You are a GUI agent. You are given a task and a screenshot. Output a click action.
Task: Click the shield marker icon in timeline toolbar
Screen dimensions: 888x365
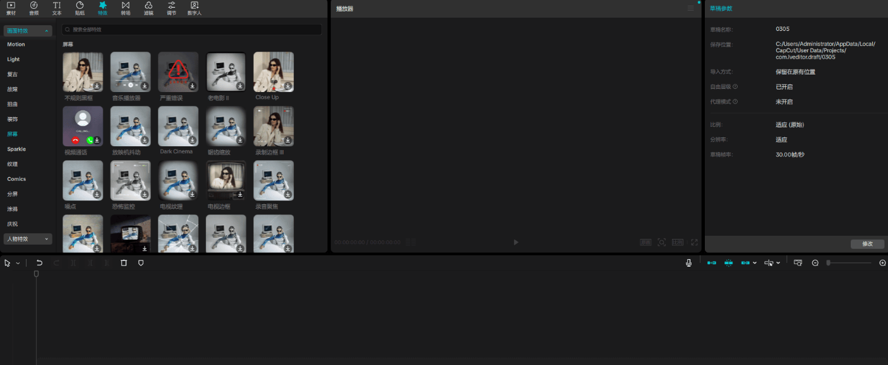(141, 263)
